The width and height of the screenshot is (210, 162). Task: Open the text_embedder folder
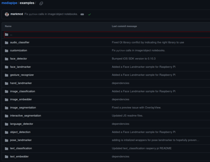[x=19, y=156]
